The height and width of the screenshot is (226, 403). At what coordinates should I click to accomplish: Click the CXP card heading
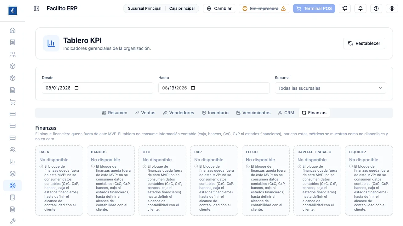pyautogui.click(x=198, y=152)
